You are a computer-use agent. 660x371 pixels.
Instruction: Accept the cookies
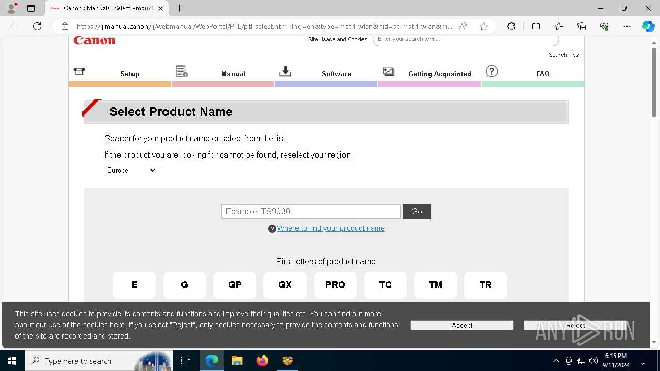coord(462,325)
